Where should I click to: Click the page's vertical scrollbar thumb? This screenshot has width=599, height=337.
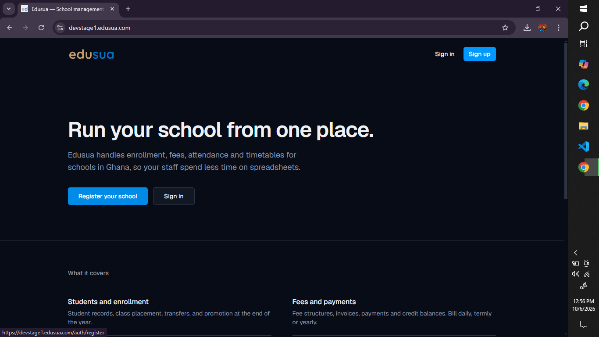(x=566, y=121)
